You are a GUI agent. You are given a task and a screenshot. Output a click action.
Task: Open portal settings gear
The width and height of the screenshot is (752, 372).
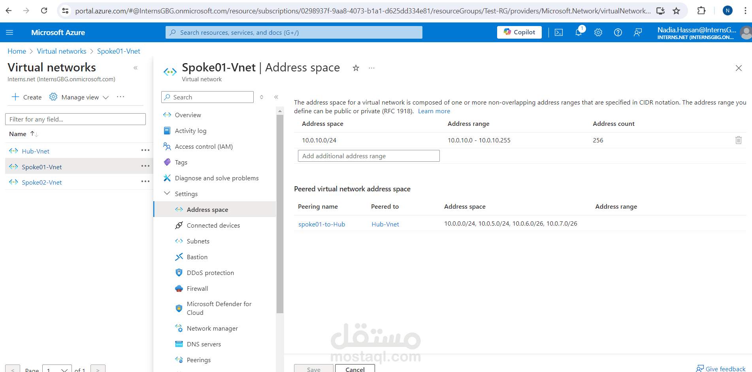pyautogui.click(x=598, y=32)
